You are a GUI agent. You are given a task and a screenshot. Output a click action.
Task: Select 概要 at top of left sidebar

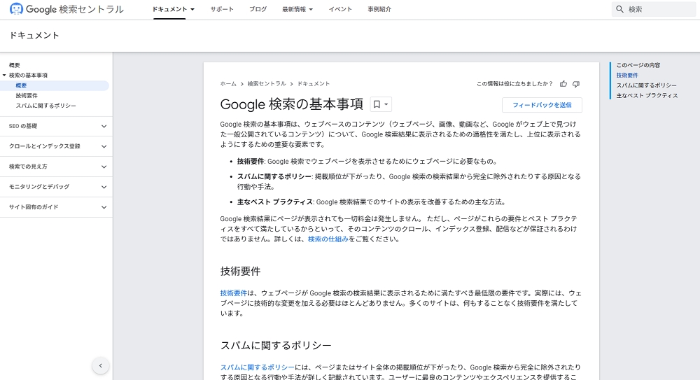tap(14, 65)
